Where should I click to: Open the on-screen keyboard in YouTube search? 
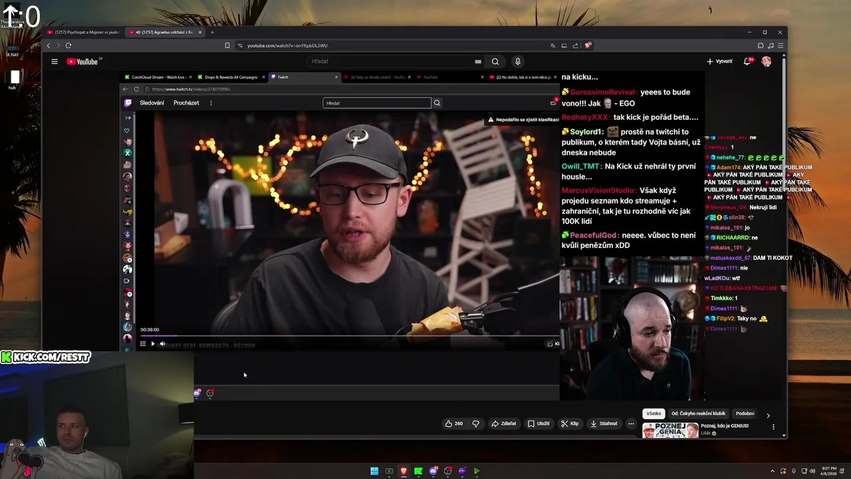coord(478,61)
